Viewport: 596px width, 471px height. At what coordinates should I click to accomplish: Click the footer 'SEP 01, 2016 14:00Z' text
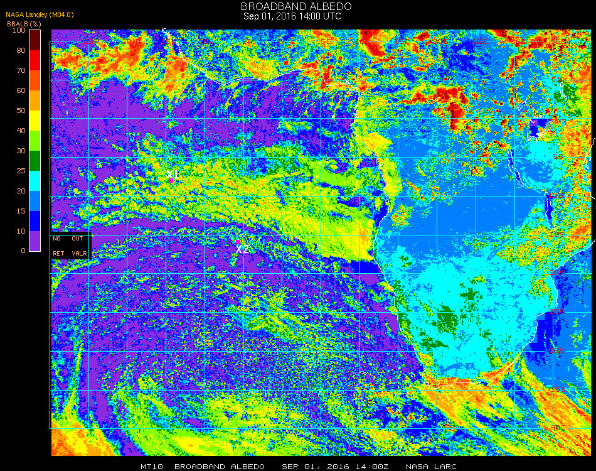coord(335,467)
